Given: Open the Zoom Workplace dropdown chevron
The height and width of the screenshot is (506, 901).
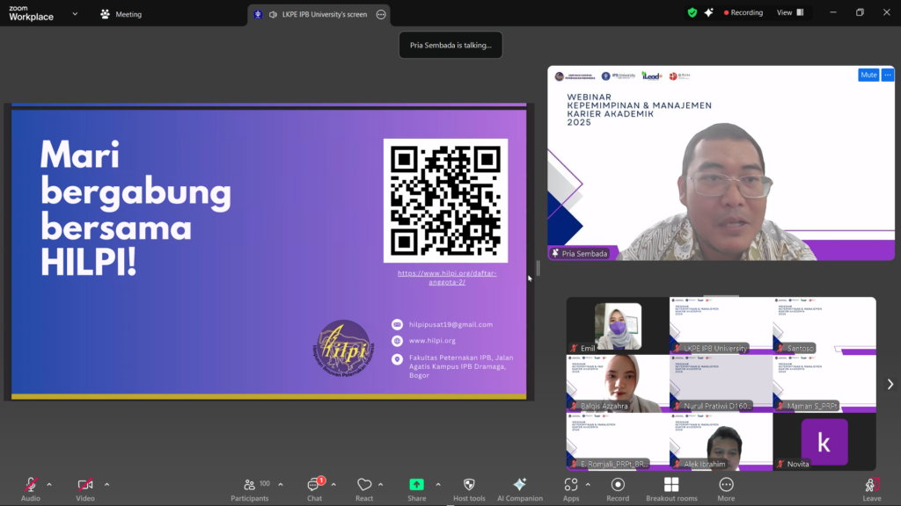Looking at the screenshot, I should coord(75,14).
